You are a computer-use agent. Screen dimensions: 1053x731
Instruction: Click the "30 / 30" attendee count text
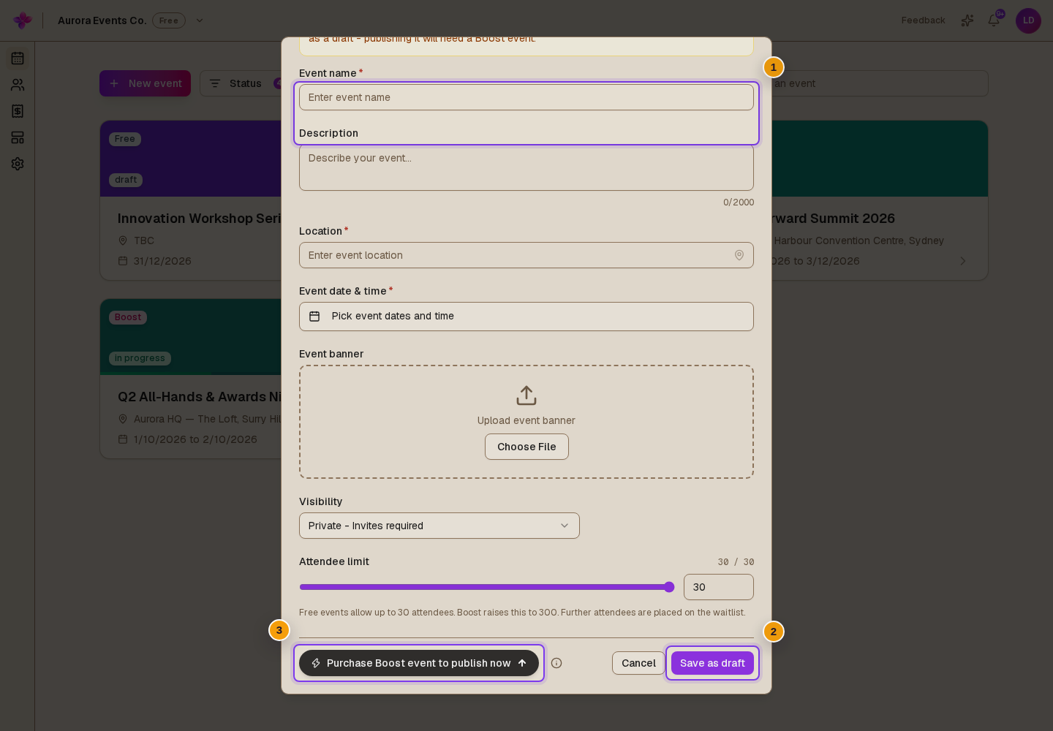pos(736,562)
